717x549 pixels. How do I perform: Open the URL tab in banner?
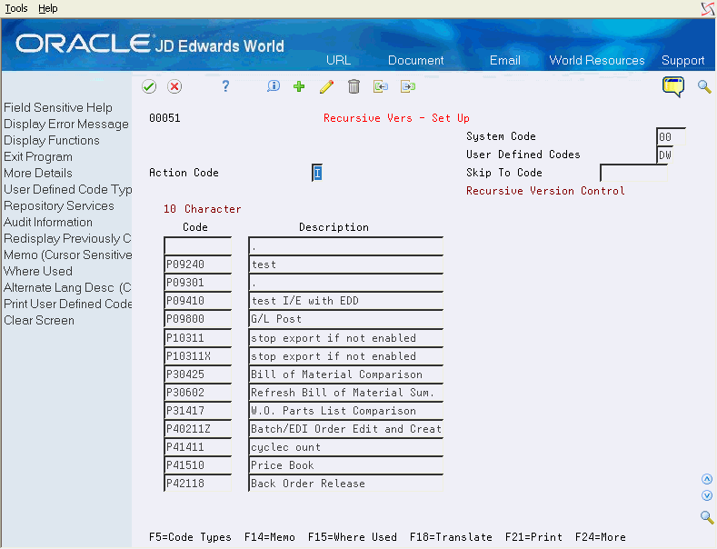338,60
